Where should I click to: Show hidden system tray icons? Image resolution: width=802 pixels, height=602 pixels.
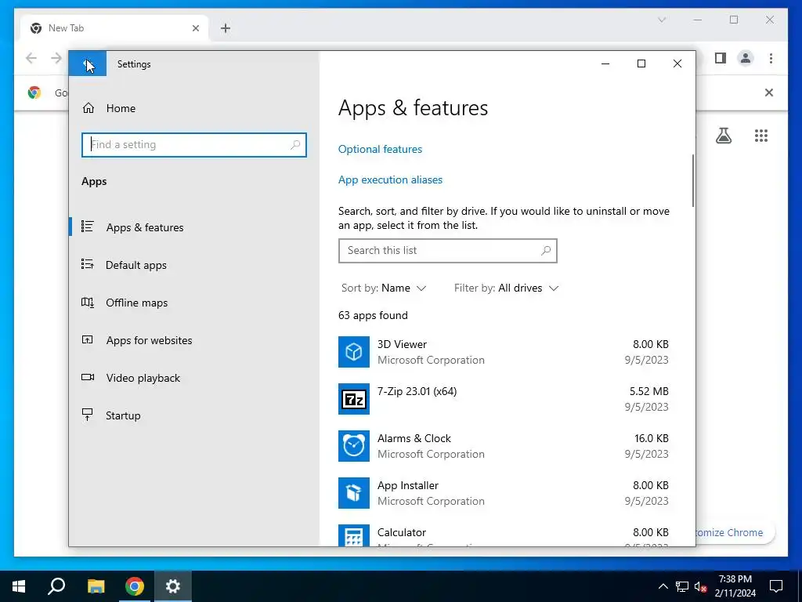[x=663, y=586]
